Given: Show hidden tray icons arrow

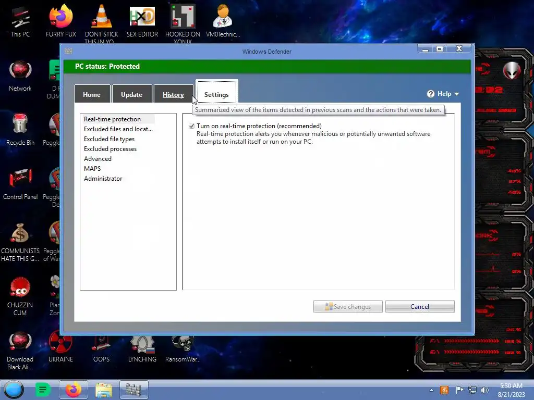Looking at the screenshot, I should tap(431, 390).
